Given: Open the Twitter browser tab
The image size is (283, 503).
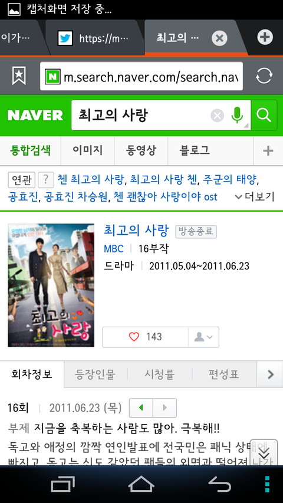Looking at the screenshot, I should click(x=96, y=38).
